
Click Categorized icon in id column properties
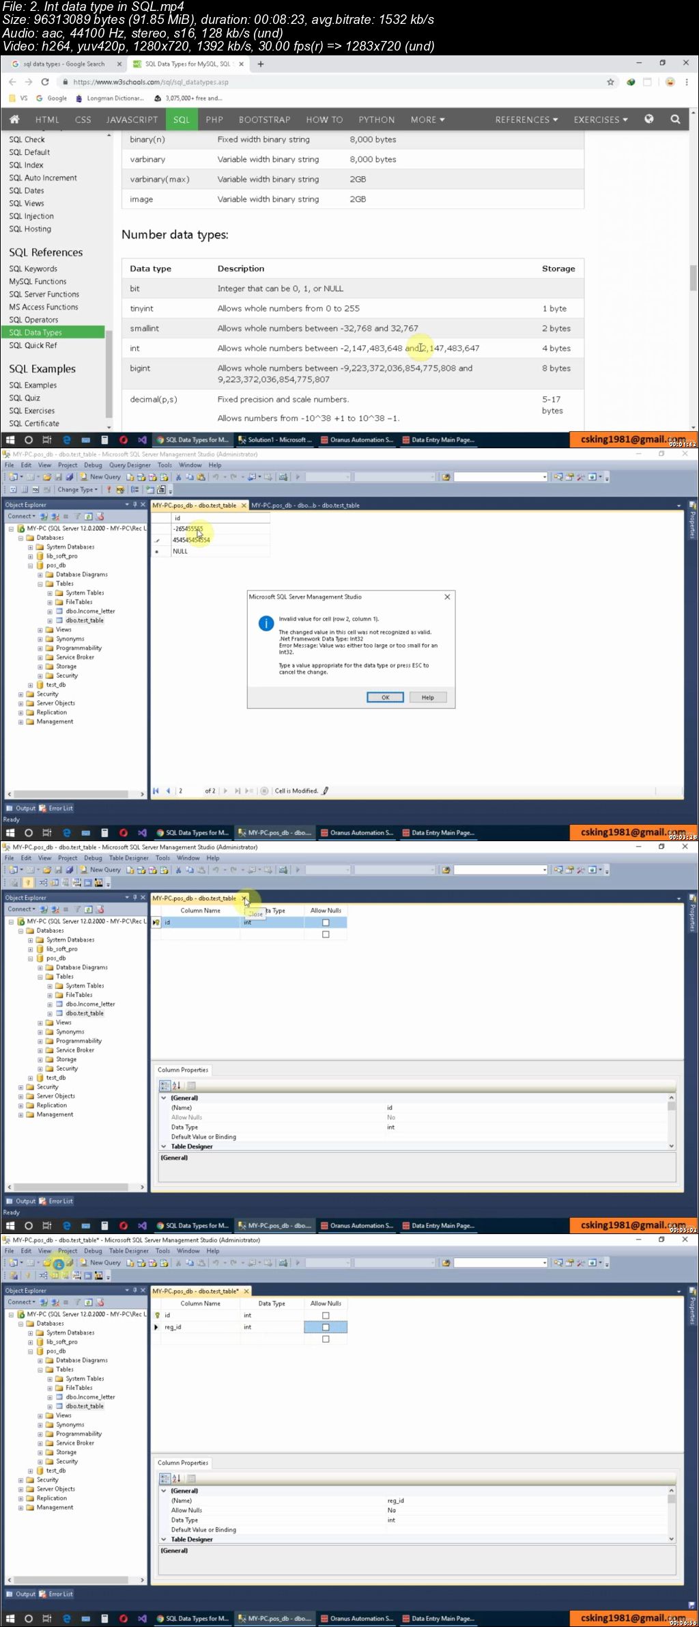(x=165, y=1085)
